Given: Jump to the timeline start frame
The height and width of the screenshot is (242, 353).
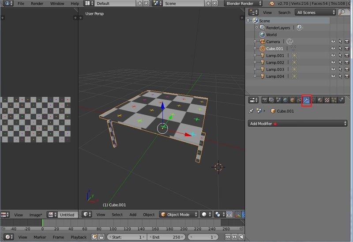Looking at the screenshot, I should (228, 237).
